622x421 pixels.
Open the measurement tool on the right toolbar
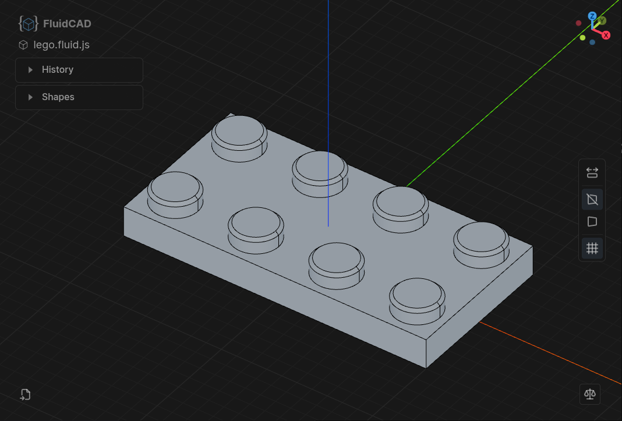pyautogui.click(x=592, y=172)
